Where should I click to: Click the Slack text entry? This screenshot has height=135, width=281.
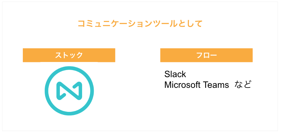coord(175,74)
